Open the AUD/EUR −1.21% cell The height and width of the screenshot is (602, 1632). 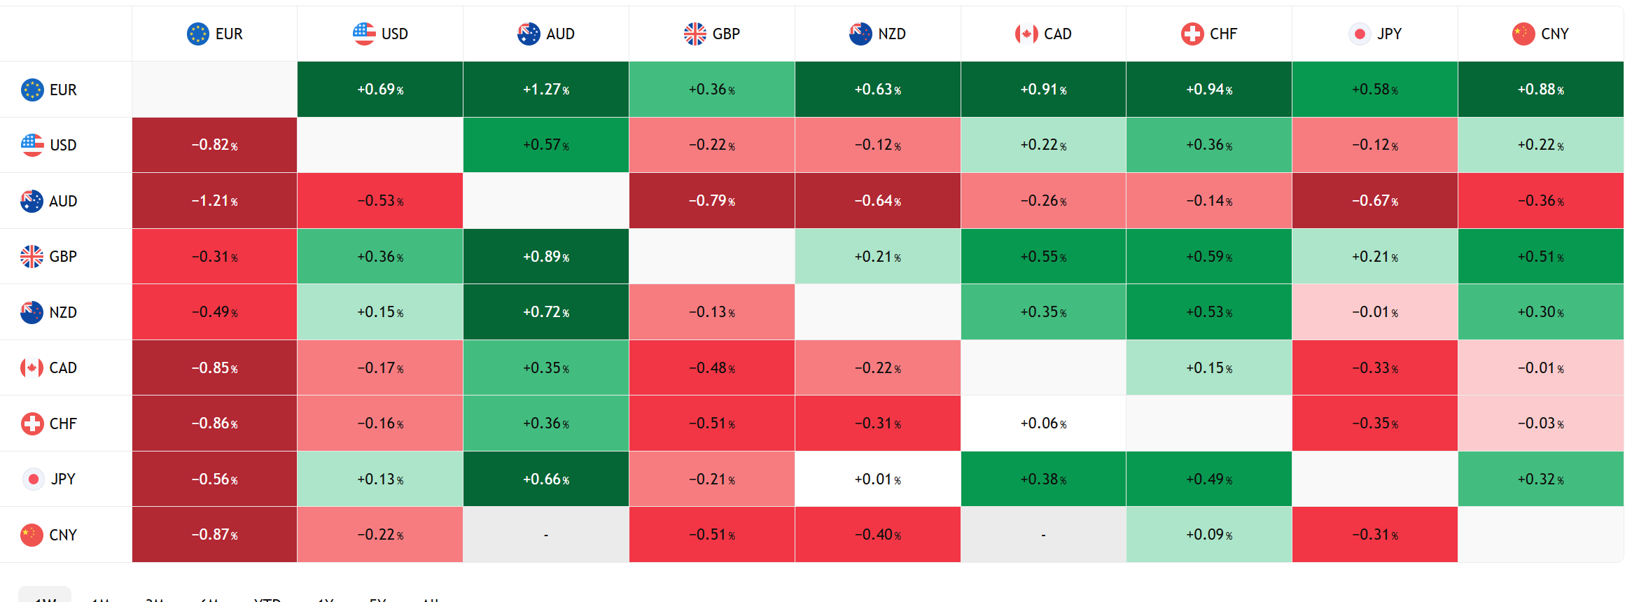pyautogui.click(x=214, y=201)
